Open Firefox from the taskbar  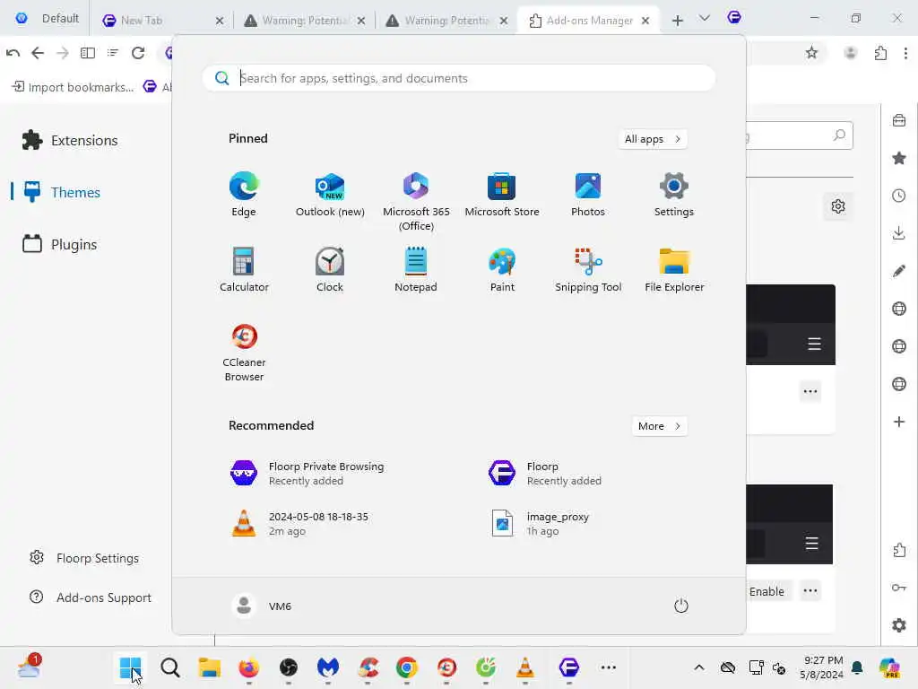[x=249, y=667]
